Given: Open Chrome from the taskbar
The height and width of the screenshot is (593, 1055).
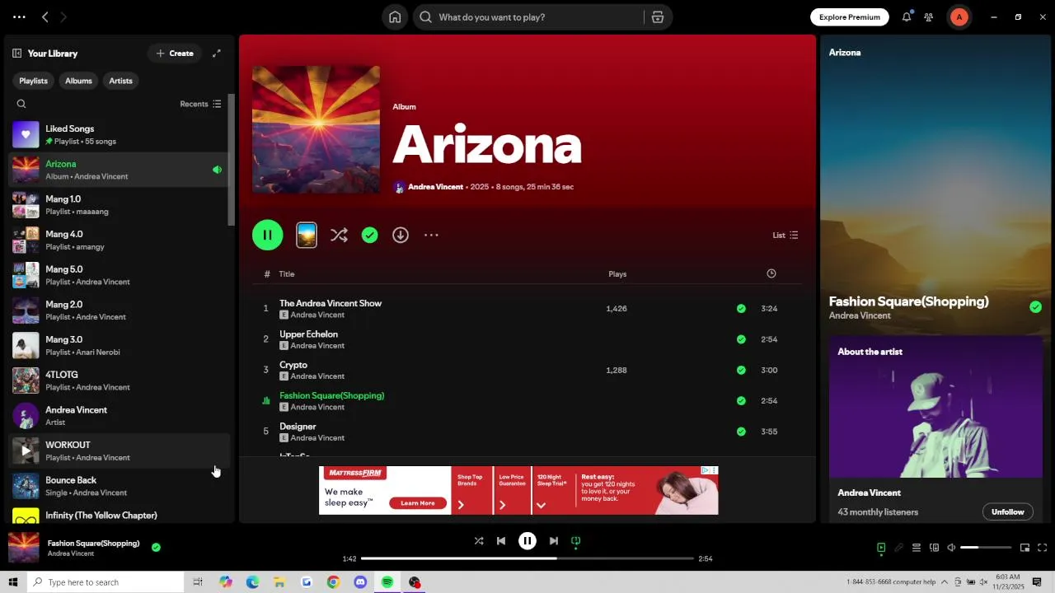Looking at the screenshot, I should coord(333,582).
